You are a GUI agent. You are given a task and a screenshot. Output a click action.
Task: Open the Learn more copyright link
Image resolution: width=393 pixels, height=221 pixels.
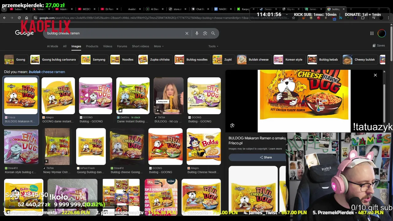(x=275, y=149)
